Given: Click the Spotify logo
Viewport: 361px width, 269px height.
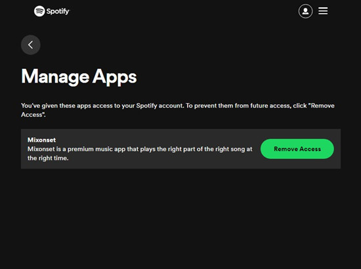Looking at the screenshot, I should (x=52, y=11).
